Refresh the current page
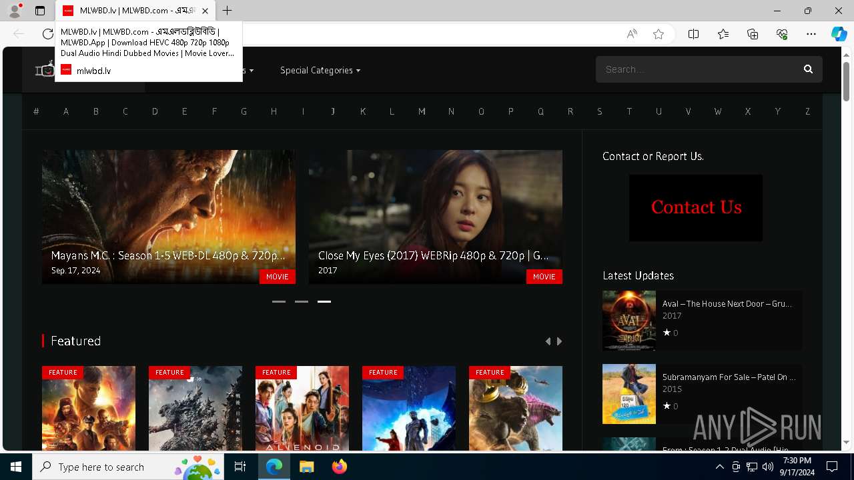 click(x=47, y=34)
